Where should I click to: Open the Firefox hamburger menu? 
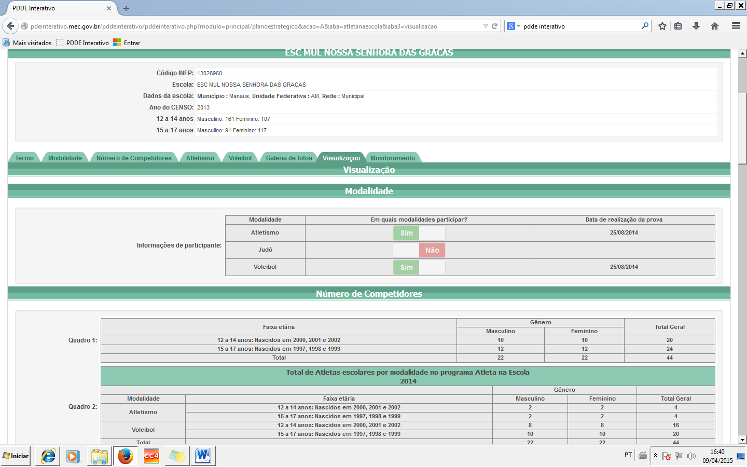(736, 26)
